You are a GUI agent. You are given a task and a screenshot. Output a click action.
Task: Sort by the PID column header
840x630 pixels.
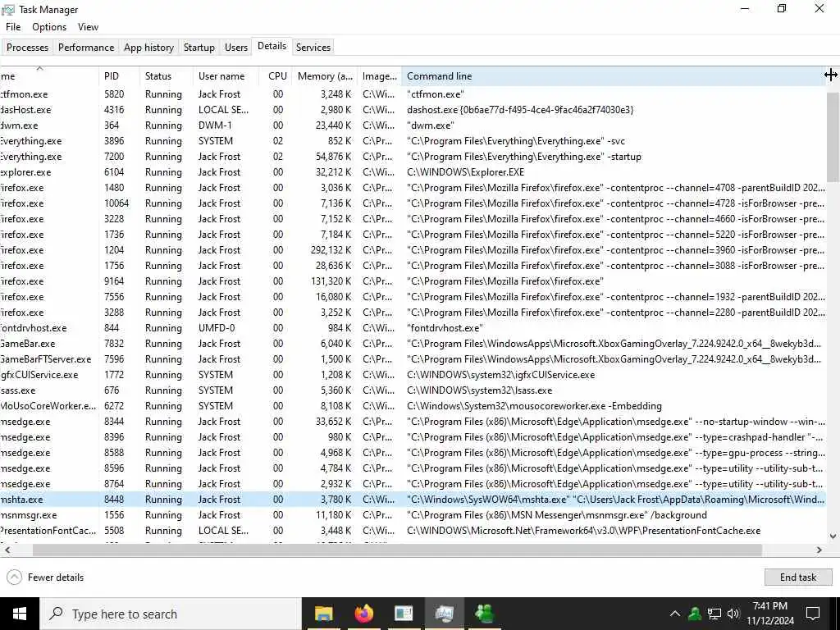[x=119, y=76]
